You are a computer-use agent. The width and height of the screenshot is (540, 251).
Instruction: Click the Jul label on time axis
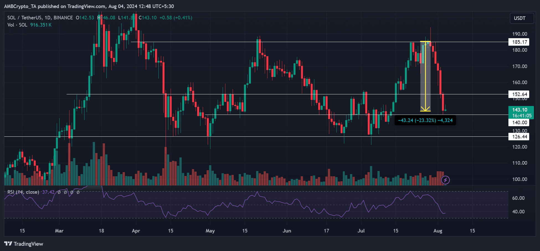[361, 231]
